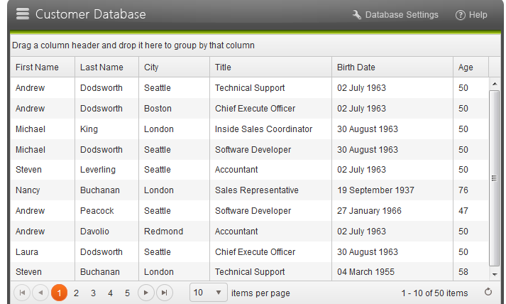Sort by First Name column header

37,67
